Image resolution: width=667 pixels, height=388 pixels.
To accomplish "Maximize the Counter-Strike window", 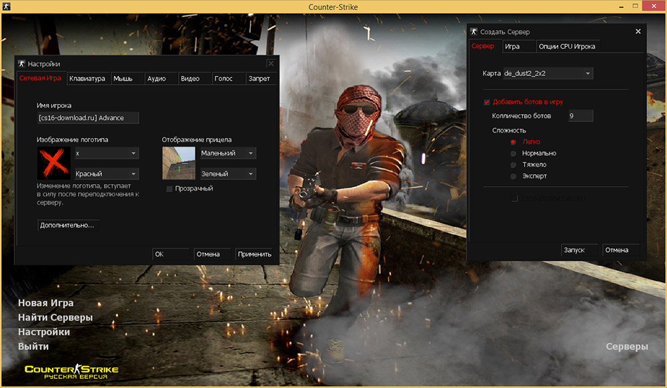I will (x=635, y=6).
